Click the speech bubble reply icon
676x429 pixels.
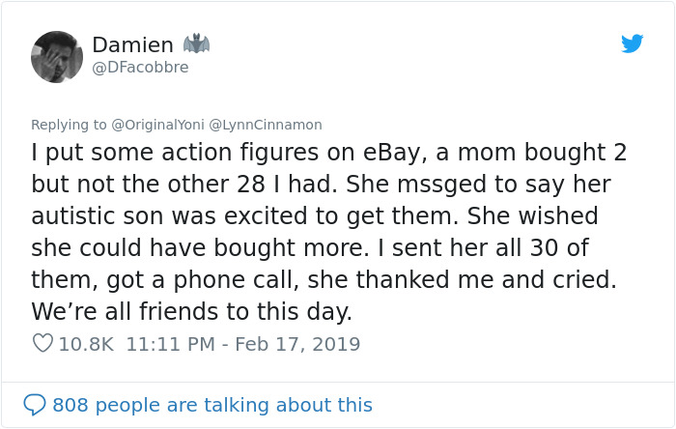[35, 405]
